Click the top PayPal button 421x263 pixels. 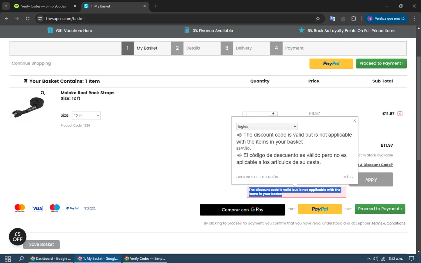click(331, 64)
